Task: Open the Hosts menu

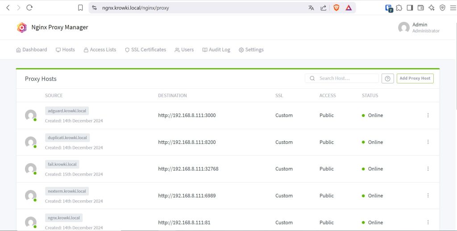Action: point(65,50)
